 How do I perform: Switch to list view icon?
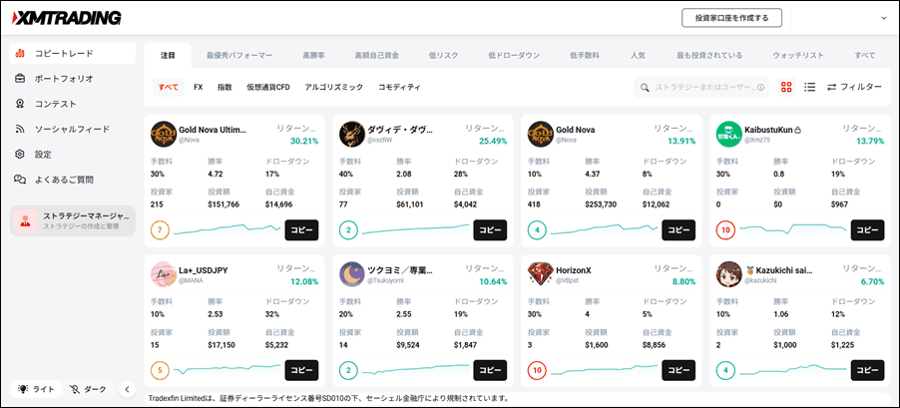click(x=810, y=87)
